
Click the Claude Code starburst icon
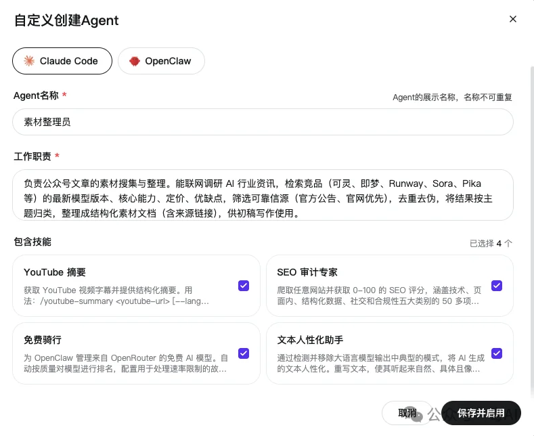coord(29,61)
